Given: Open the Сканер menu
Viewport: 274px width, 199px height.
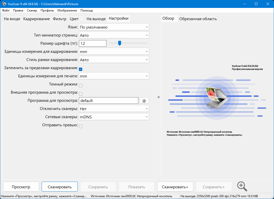Looking at the screenshot, I should 32,10.
